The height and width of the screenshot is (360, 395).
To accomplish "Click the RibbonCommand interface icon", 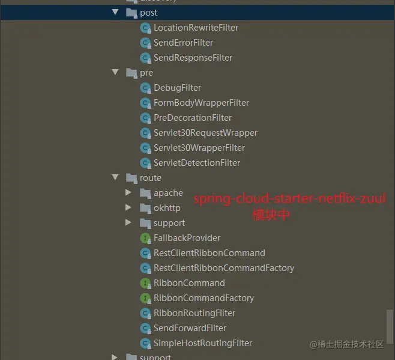I will 146,283.
